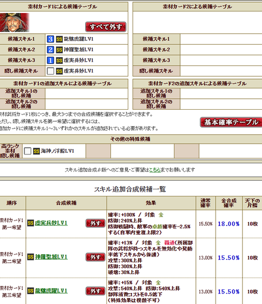The height and width of the screenshot is (304, 262).
Task: Click the スキル追加合成候補一覧 heading
Action: pos(130,189)
